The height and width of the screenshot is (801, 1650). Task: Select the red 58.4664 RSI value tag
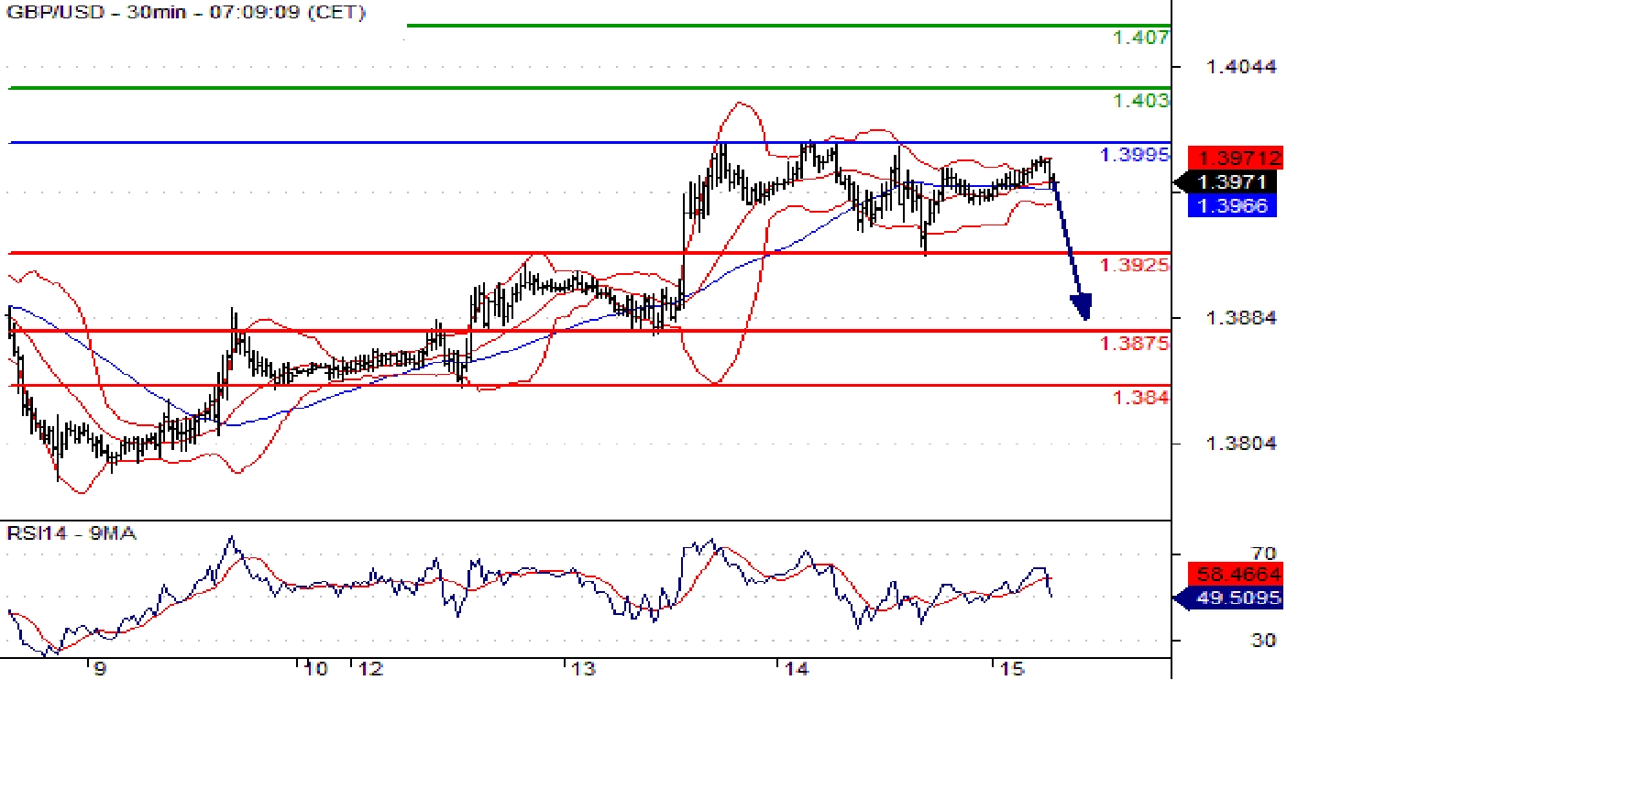[x=1235, y=575]
